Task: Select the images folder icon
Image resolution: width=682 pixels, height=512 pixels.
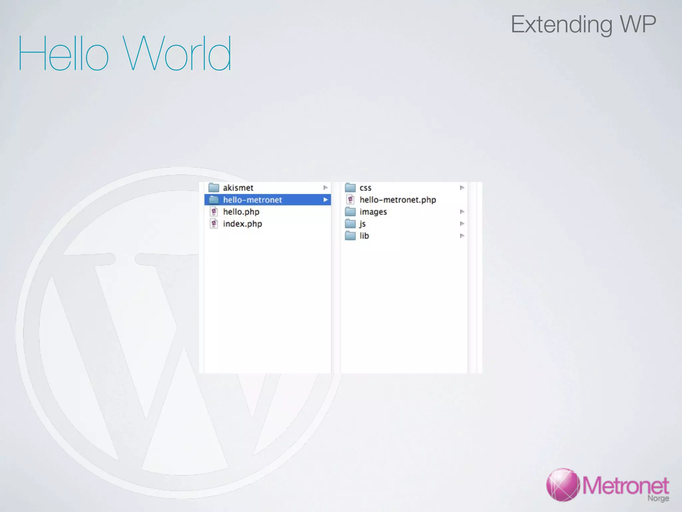Action: click(x=350, y=212)
